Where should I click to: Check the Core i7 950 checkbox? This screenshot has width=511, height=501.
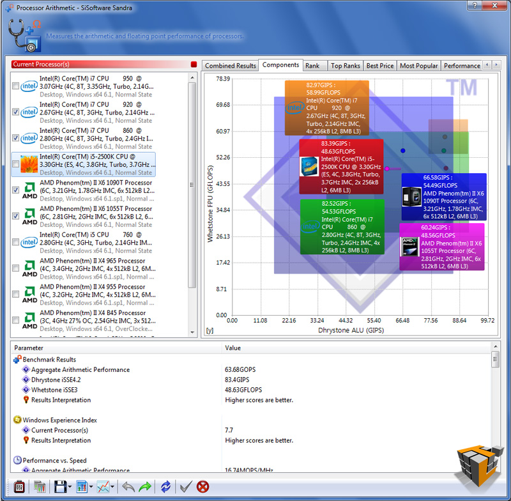15,86
